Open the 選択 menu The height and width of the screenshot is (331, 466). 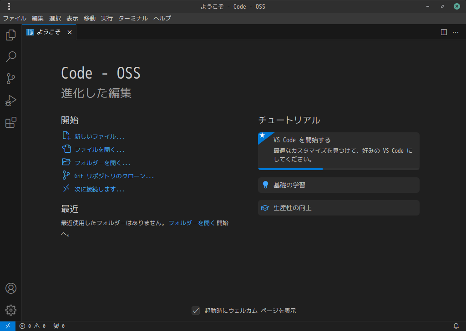[x=55, y=18]
